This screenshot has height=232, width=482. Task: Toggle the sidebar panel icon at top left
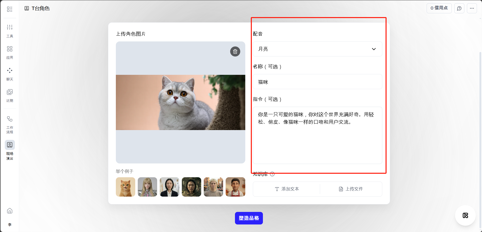(10, 9)
